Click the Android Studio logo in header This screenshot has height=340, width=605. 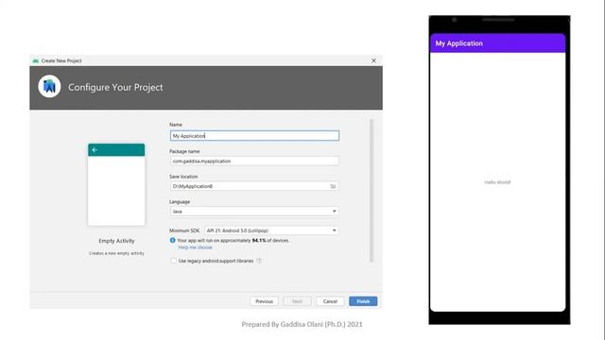coord(49,86)
